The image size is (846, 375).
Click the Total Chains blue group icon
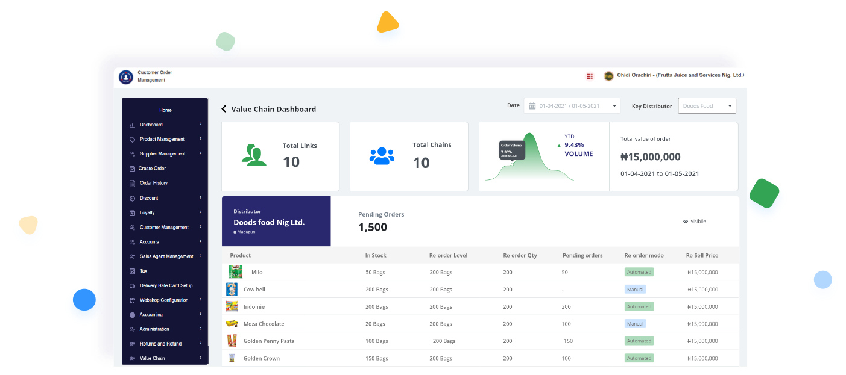382,156
